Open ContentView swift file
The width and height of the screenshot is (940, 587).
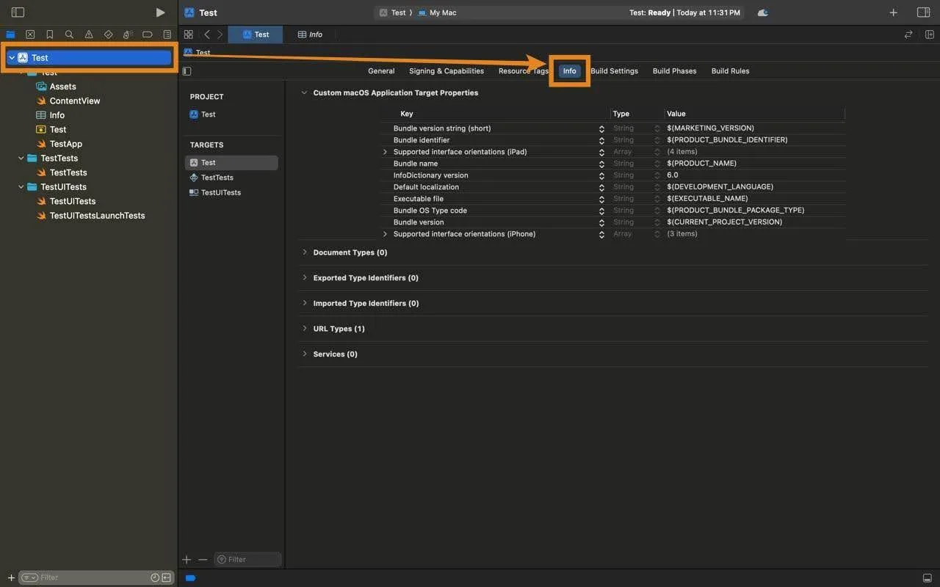tap(74, 101)
